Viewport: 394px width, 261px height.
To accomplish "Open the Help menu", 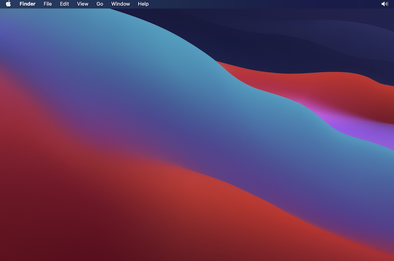I will (143, 4).
